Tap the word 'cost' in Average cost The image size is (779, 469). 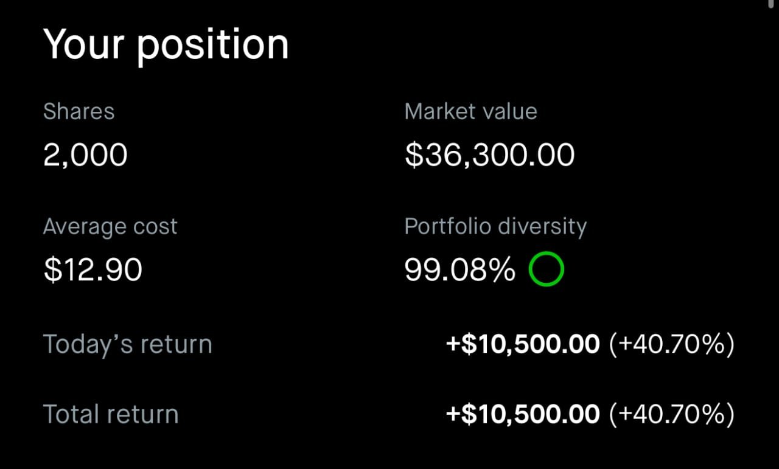156,227
